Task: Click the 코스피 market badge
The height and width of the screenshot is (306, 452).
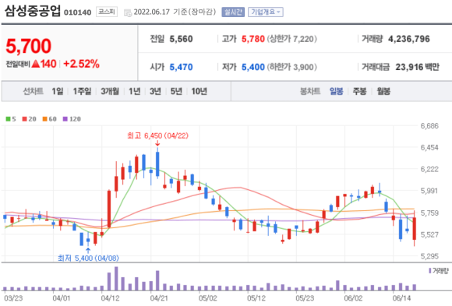Action: [107, 12]
